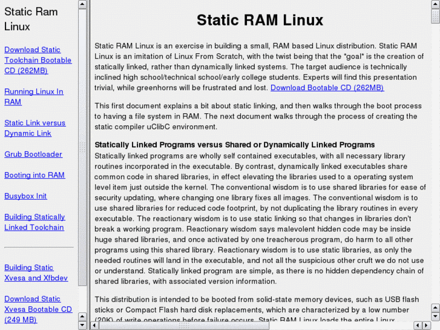Click horizontal scroll right arrow
Image resolution: width=440 pixels, height=330 pixels.
click(x=426, y=325)
